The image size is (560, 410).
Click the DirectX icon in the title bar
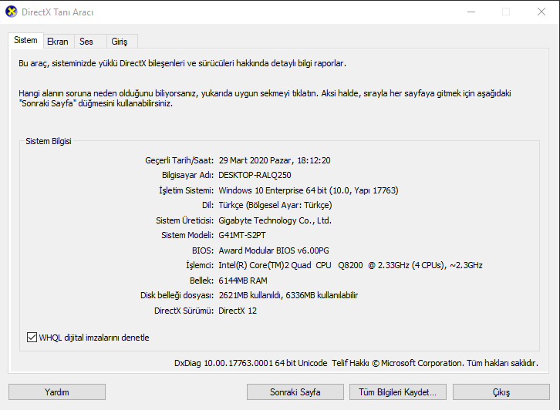tap(12, 12)
